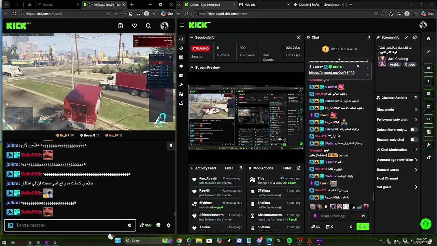Open the link icon in the dashboard left sidebar
Viewport: 437px width, 246px height.
tap(181, 48)
